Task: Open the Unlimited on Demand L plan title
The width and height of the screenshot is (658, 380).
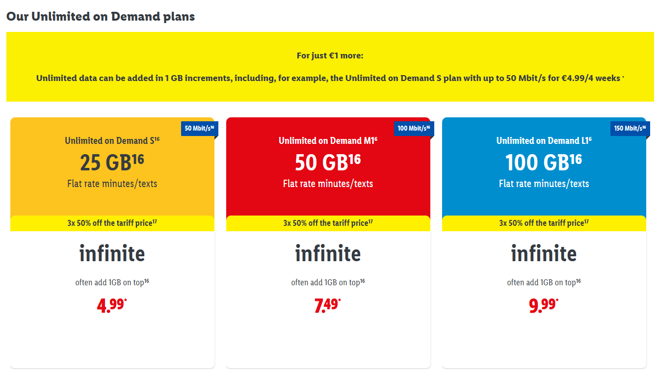Action: (544, 141)
